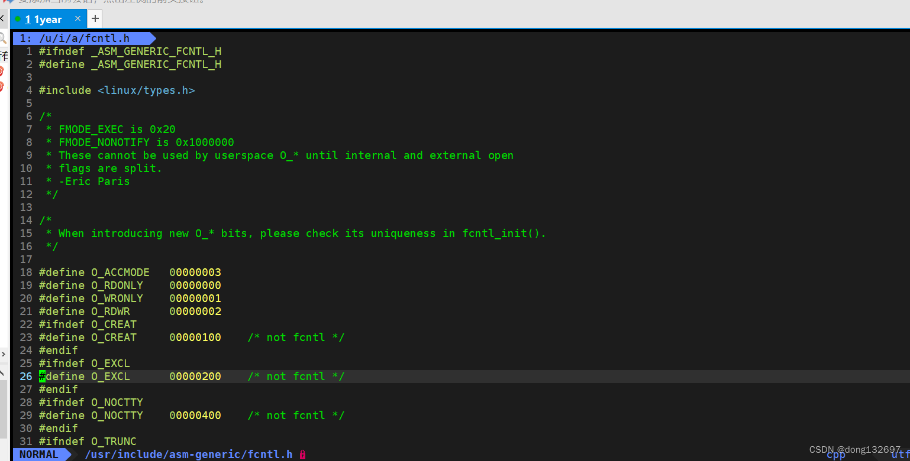This screenshot has height=461, width=910.
Task: Click the value 00000200 of O_EXCL
Action: tap(195, 376)
